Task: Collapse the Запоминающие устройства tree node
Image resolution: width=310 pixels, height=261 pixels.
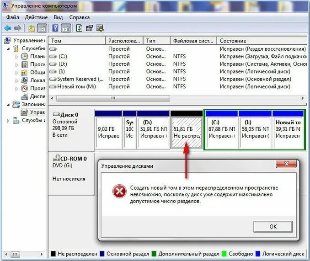Action: [x=8, y=105]
